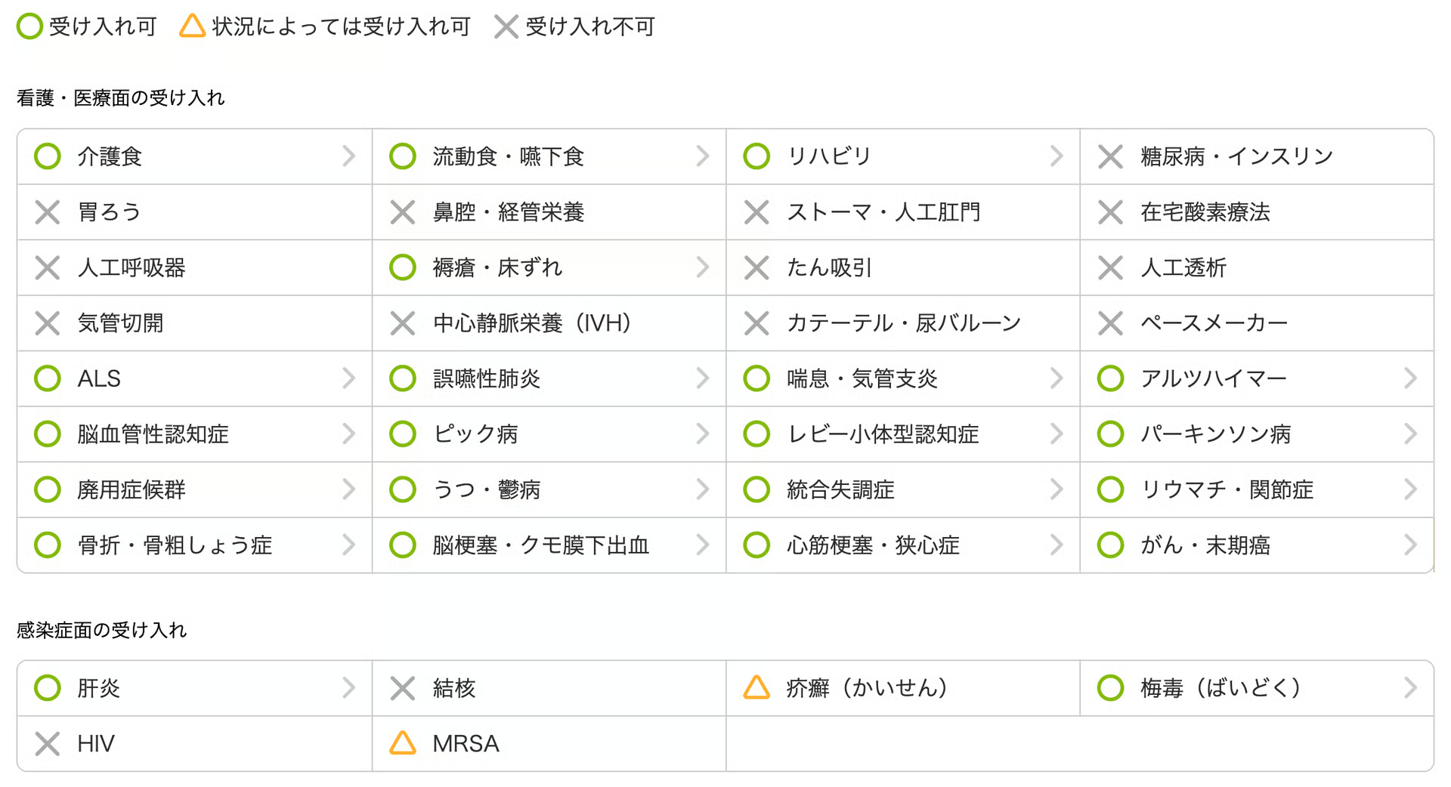Viewport: 1451px width, 787px height.
Task: Click the orange triangle icon beside MRSA
Action: [x=403, y=743]
